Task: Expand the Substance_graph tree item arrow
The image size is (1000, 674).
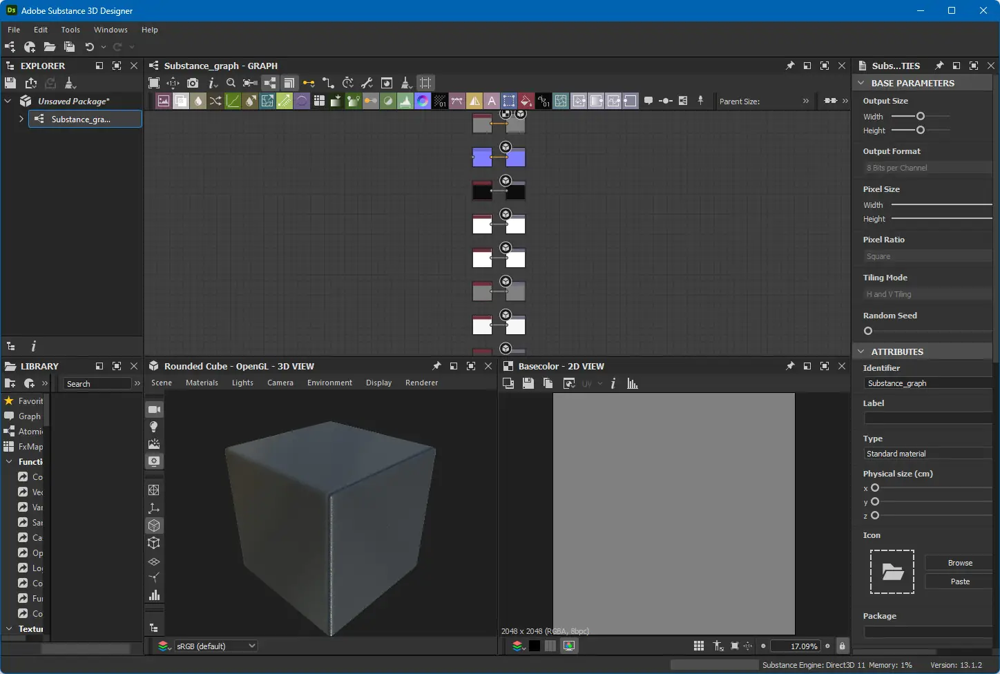Action: (21, 119)
